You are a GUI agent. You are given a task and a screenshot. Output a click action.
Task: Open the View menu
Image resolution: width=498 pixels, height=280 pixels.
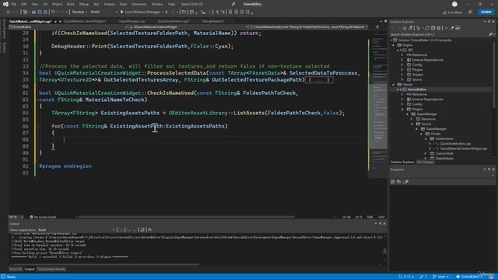click(34, 4)
